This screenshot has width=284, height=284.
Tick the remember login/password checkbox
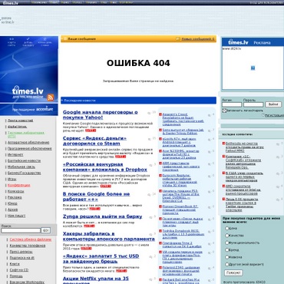click(224, 111)
